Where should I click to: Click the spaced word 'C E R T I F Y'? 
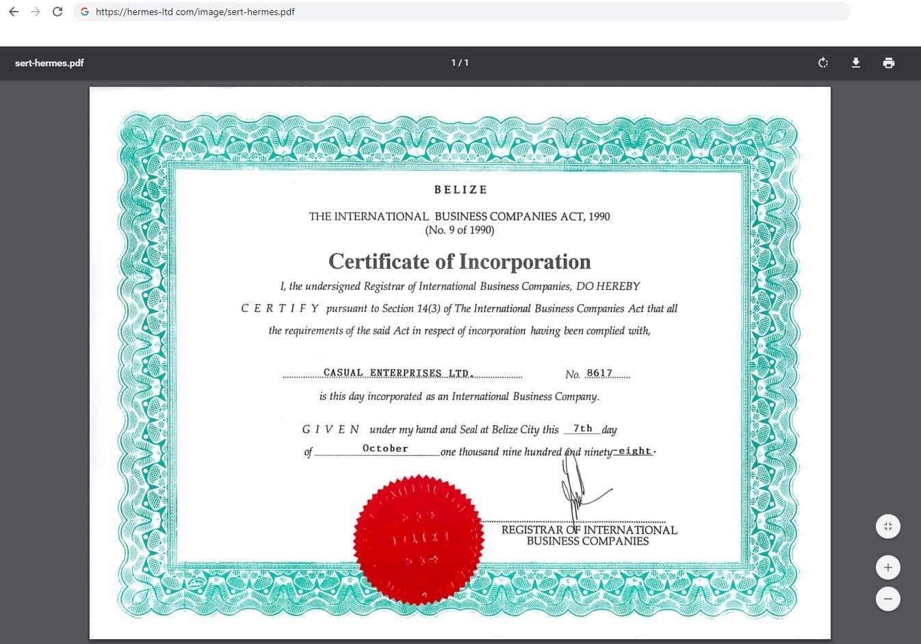(x=280, y=308)
